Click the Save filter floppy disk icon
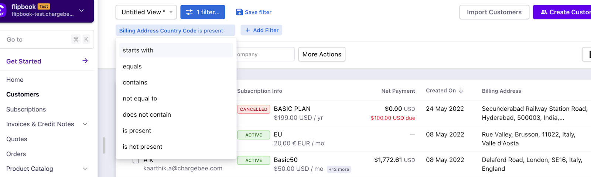 [239, 12]
